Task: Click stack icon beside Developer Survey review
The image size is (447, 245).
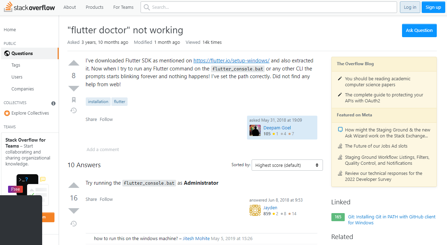Action: pyautogui.click(x=340, y=173)
